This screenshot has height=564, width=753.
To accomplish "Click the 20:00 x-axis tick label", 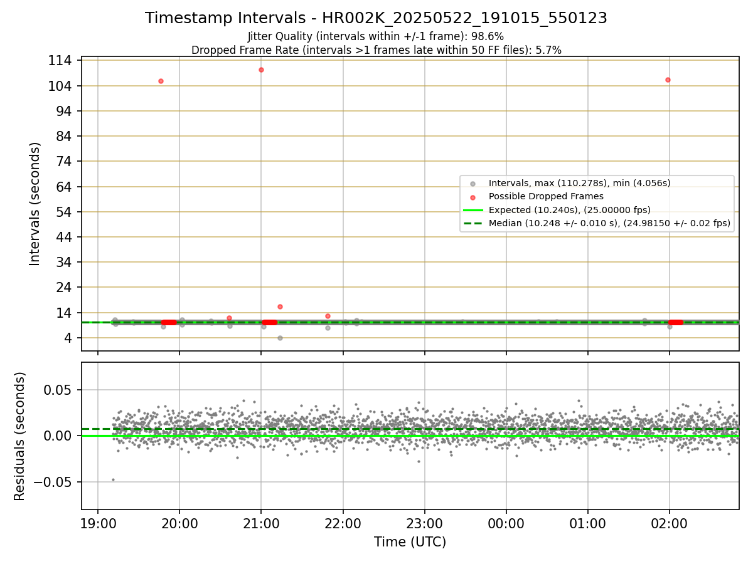I will 179,523.
